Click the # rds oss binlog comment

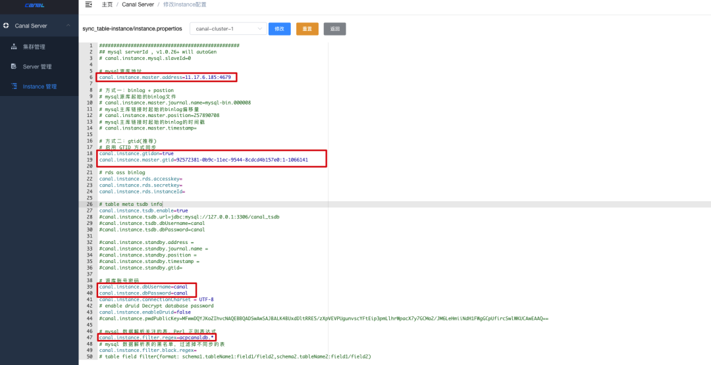122,172
